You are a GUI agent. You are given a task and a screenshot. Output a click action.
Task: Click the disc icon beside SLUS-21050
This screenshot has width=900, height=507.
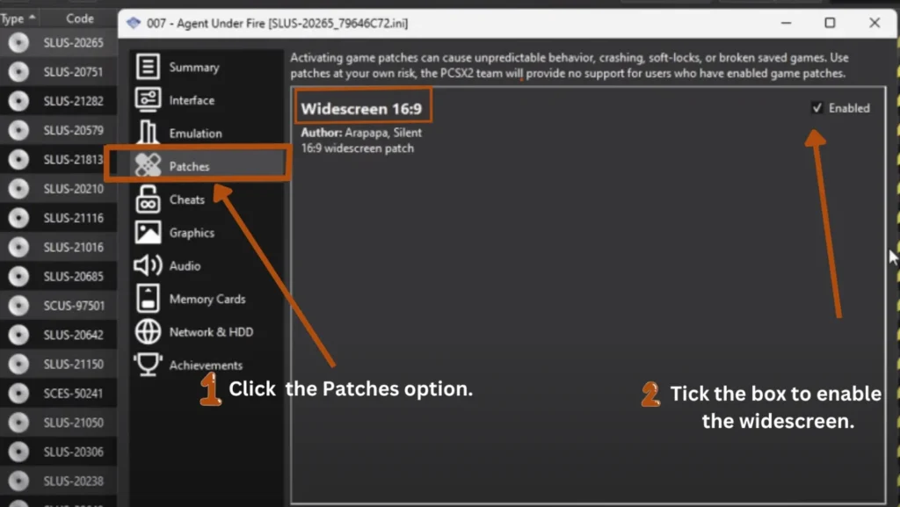[18, 423]
